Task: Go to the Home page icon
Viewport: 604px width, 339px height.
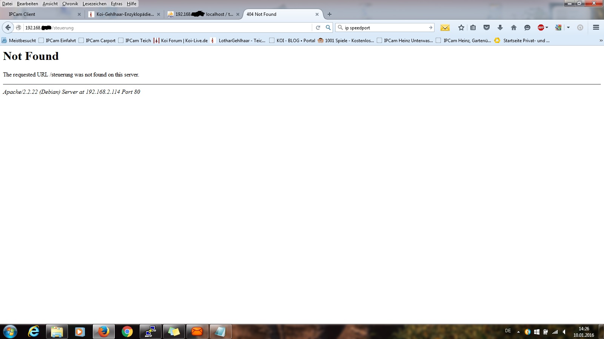Action: [514, 27]
